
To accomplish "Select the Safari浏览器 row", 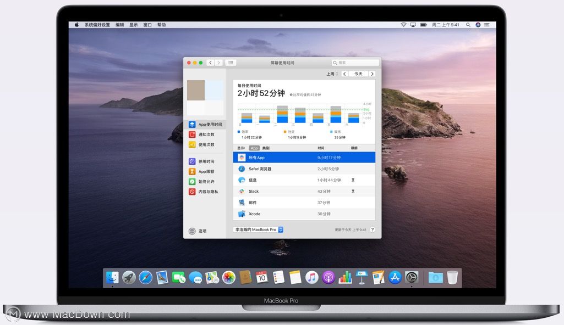I will click(304, 169).
